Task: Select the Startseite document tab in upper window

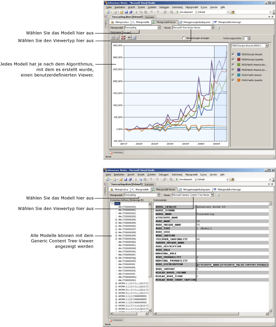Action: pos(150,17)
